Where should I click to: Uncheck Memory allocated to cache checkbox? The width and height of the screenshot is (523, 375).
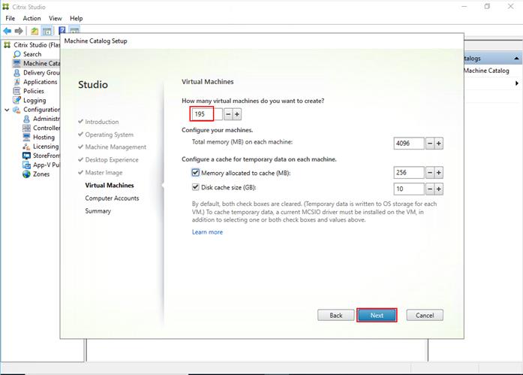click(195, 173)
